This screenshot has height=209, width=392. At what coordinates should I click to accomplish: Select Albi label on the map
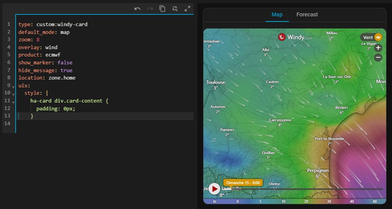tap(265, 50)
